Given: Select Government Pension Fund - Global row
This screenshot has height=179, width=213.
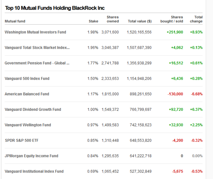Looking at the screenshot, I should [37, 63].
